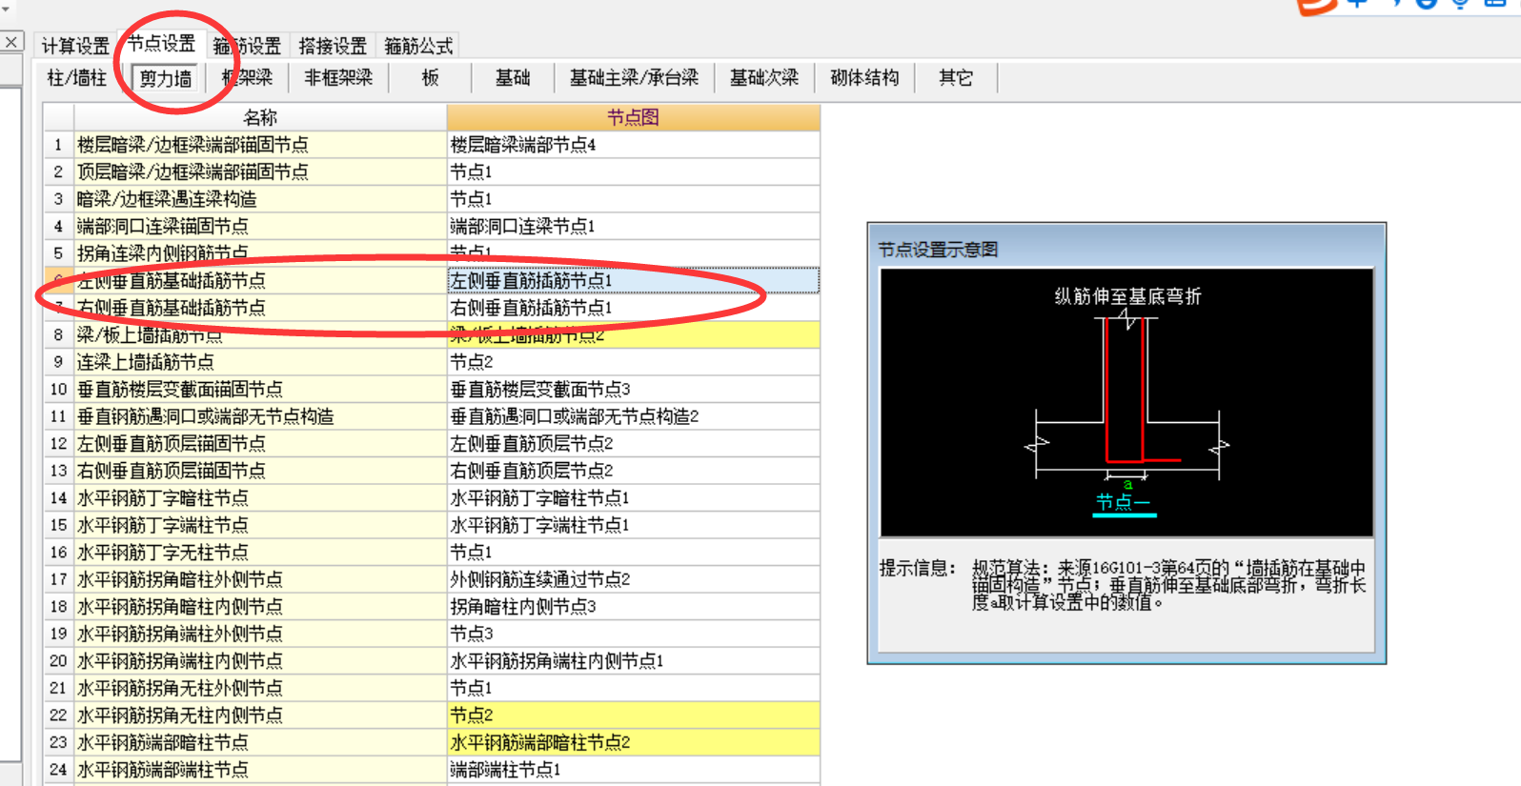Click value 垂直筋楼层变截面节点3

(x=633, y=389)
